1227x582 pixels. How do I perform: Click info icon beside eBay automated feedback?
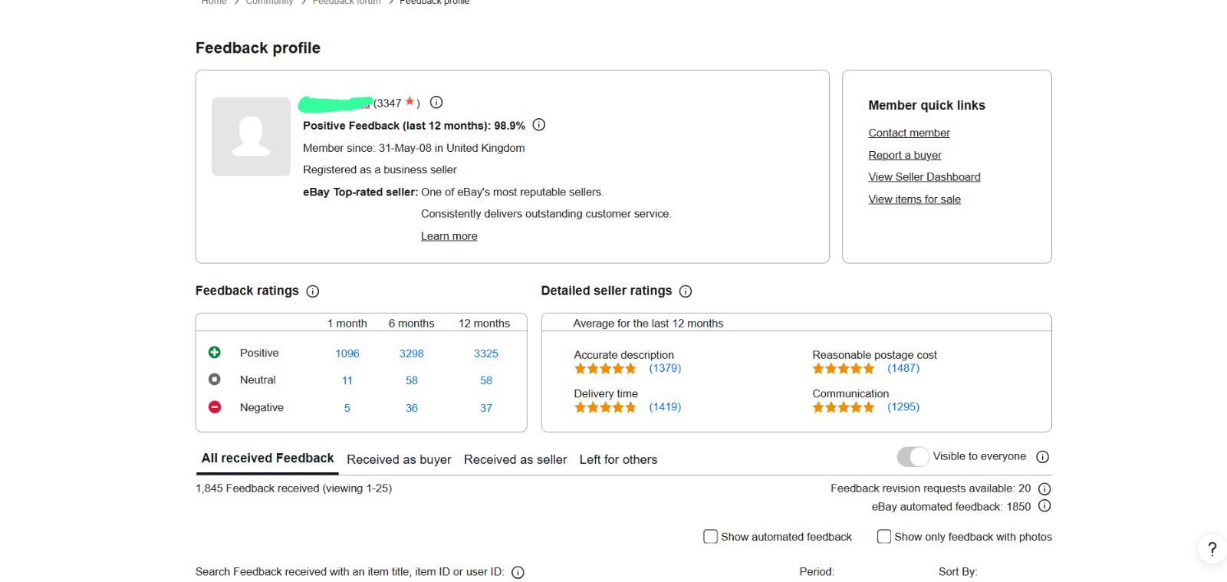click(x=1044, y=506)
